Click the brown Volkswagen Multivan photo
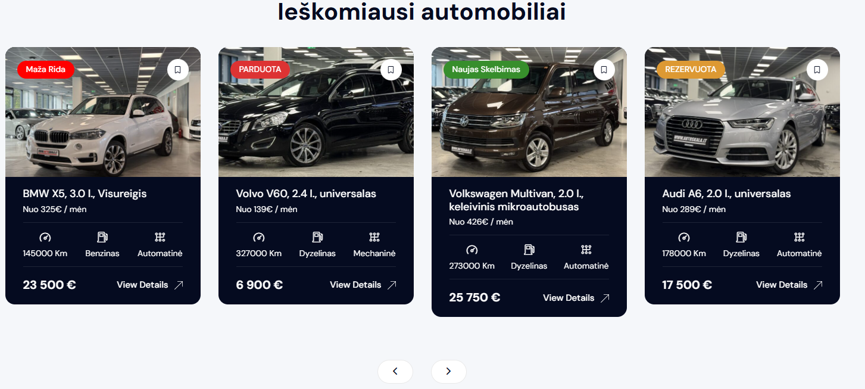The width and height of the screenshot is (865, 389). 529,112
